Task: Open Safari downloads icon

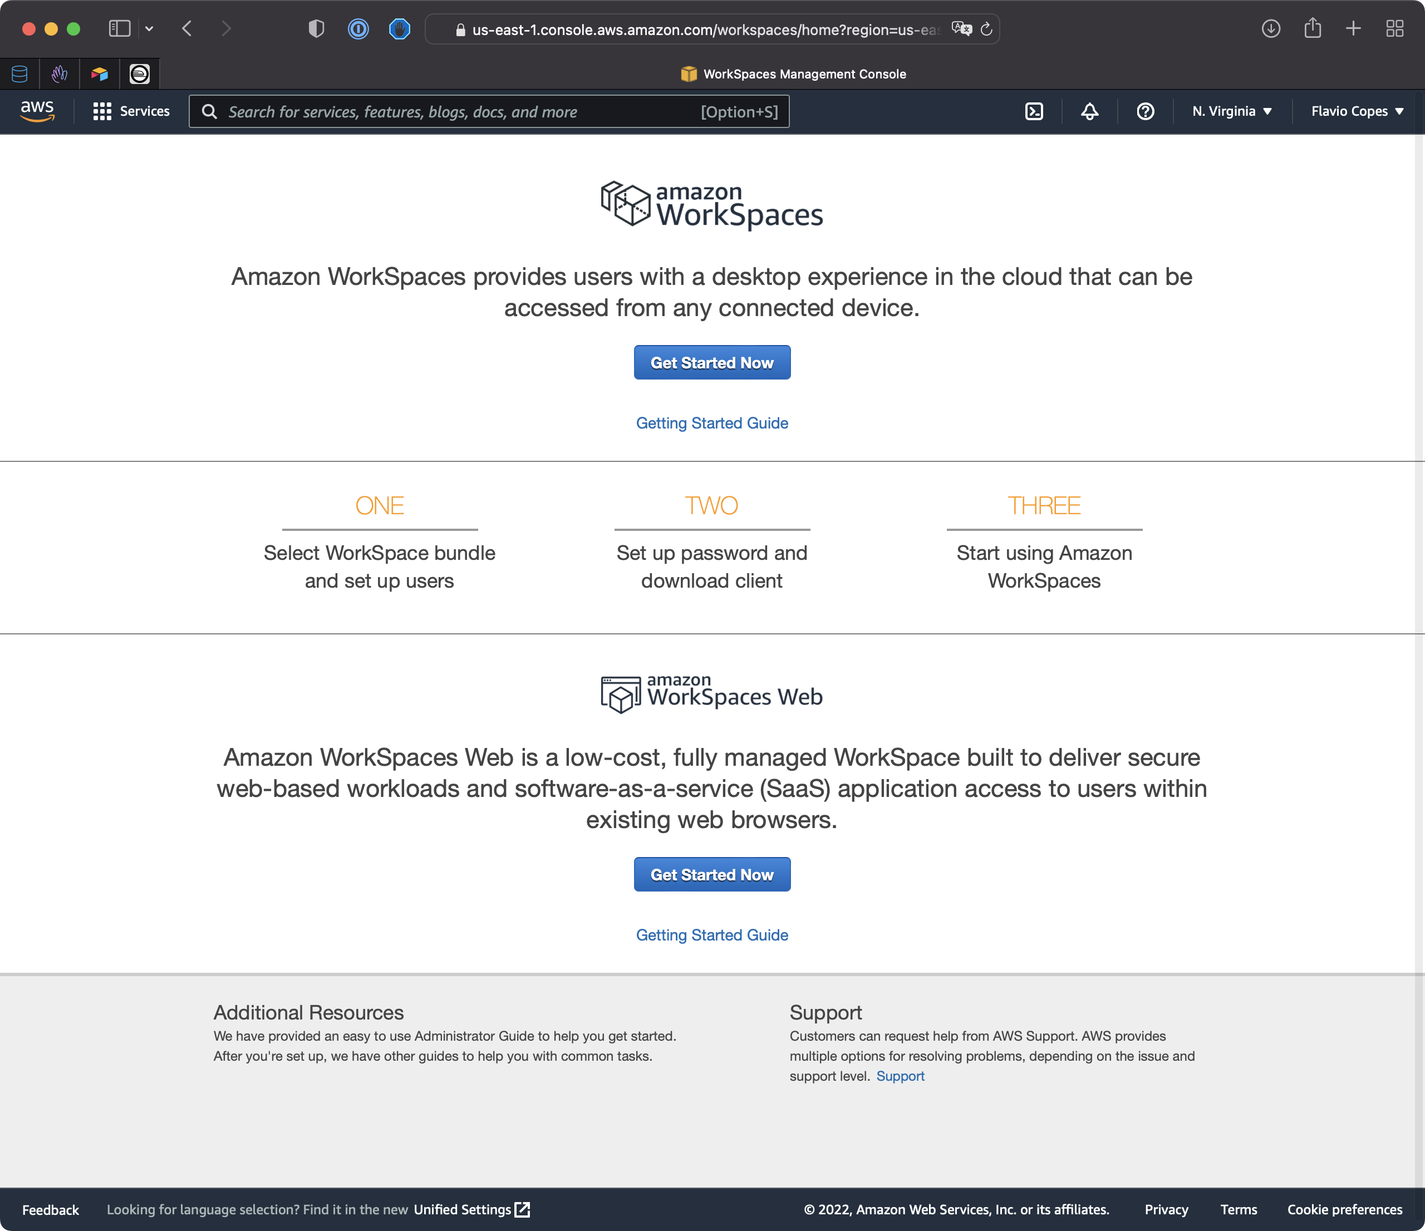Action: click(1270, 28)
